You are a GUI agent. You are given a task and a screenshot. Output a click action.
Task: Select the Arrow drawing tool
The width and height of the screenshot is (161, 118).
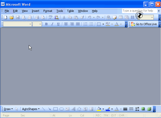click(x=50, y=109)
